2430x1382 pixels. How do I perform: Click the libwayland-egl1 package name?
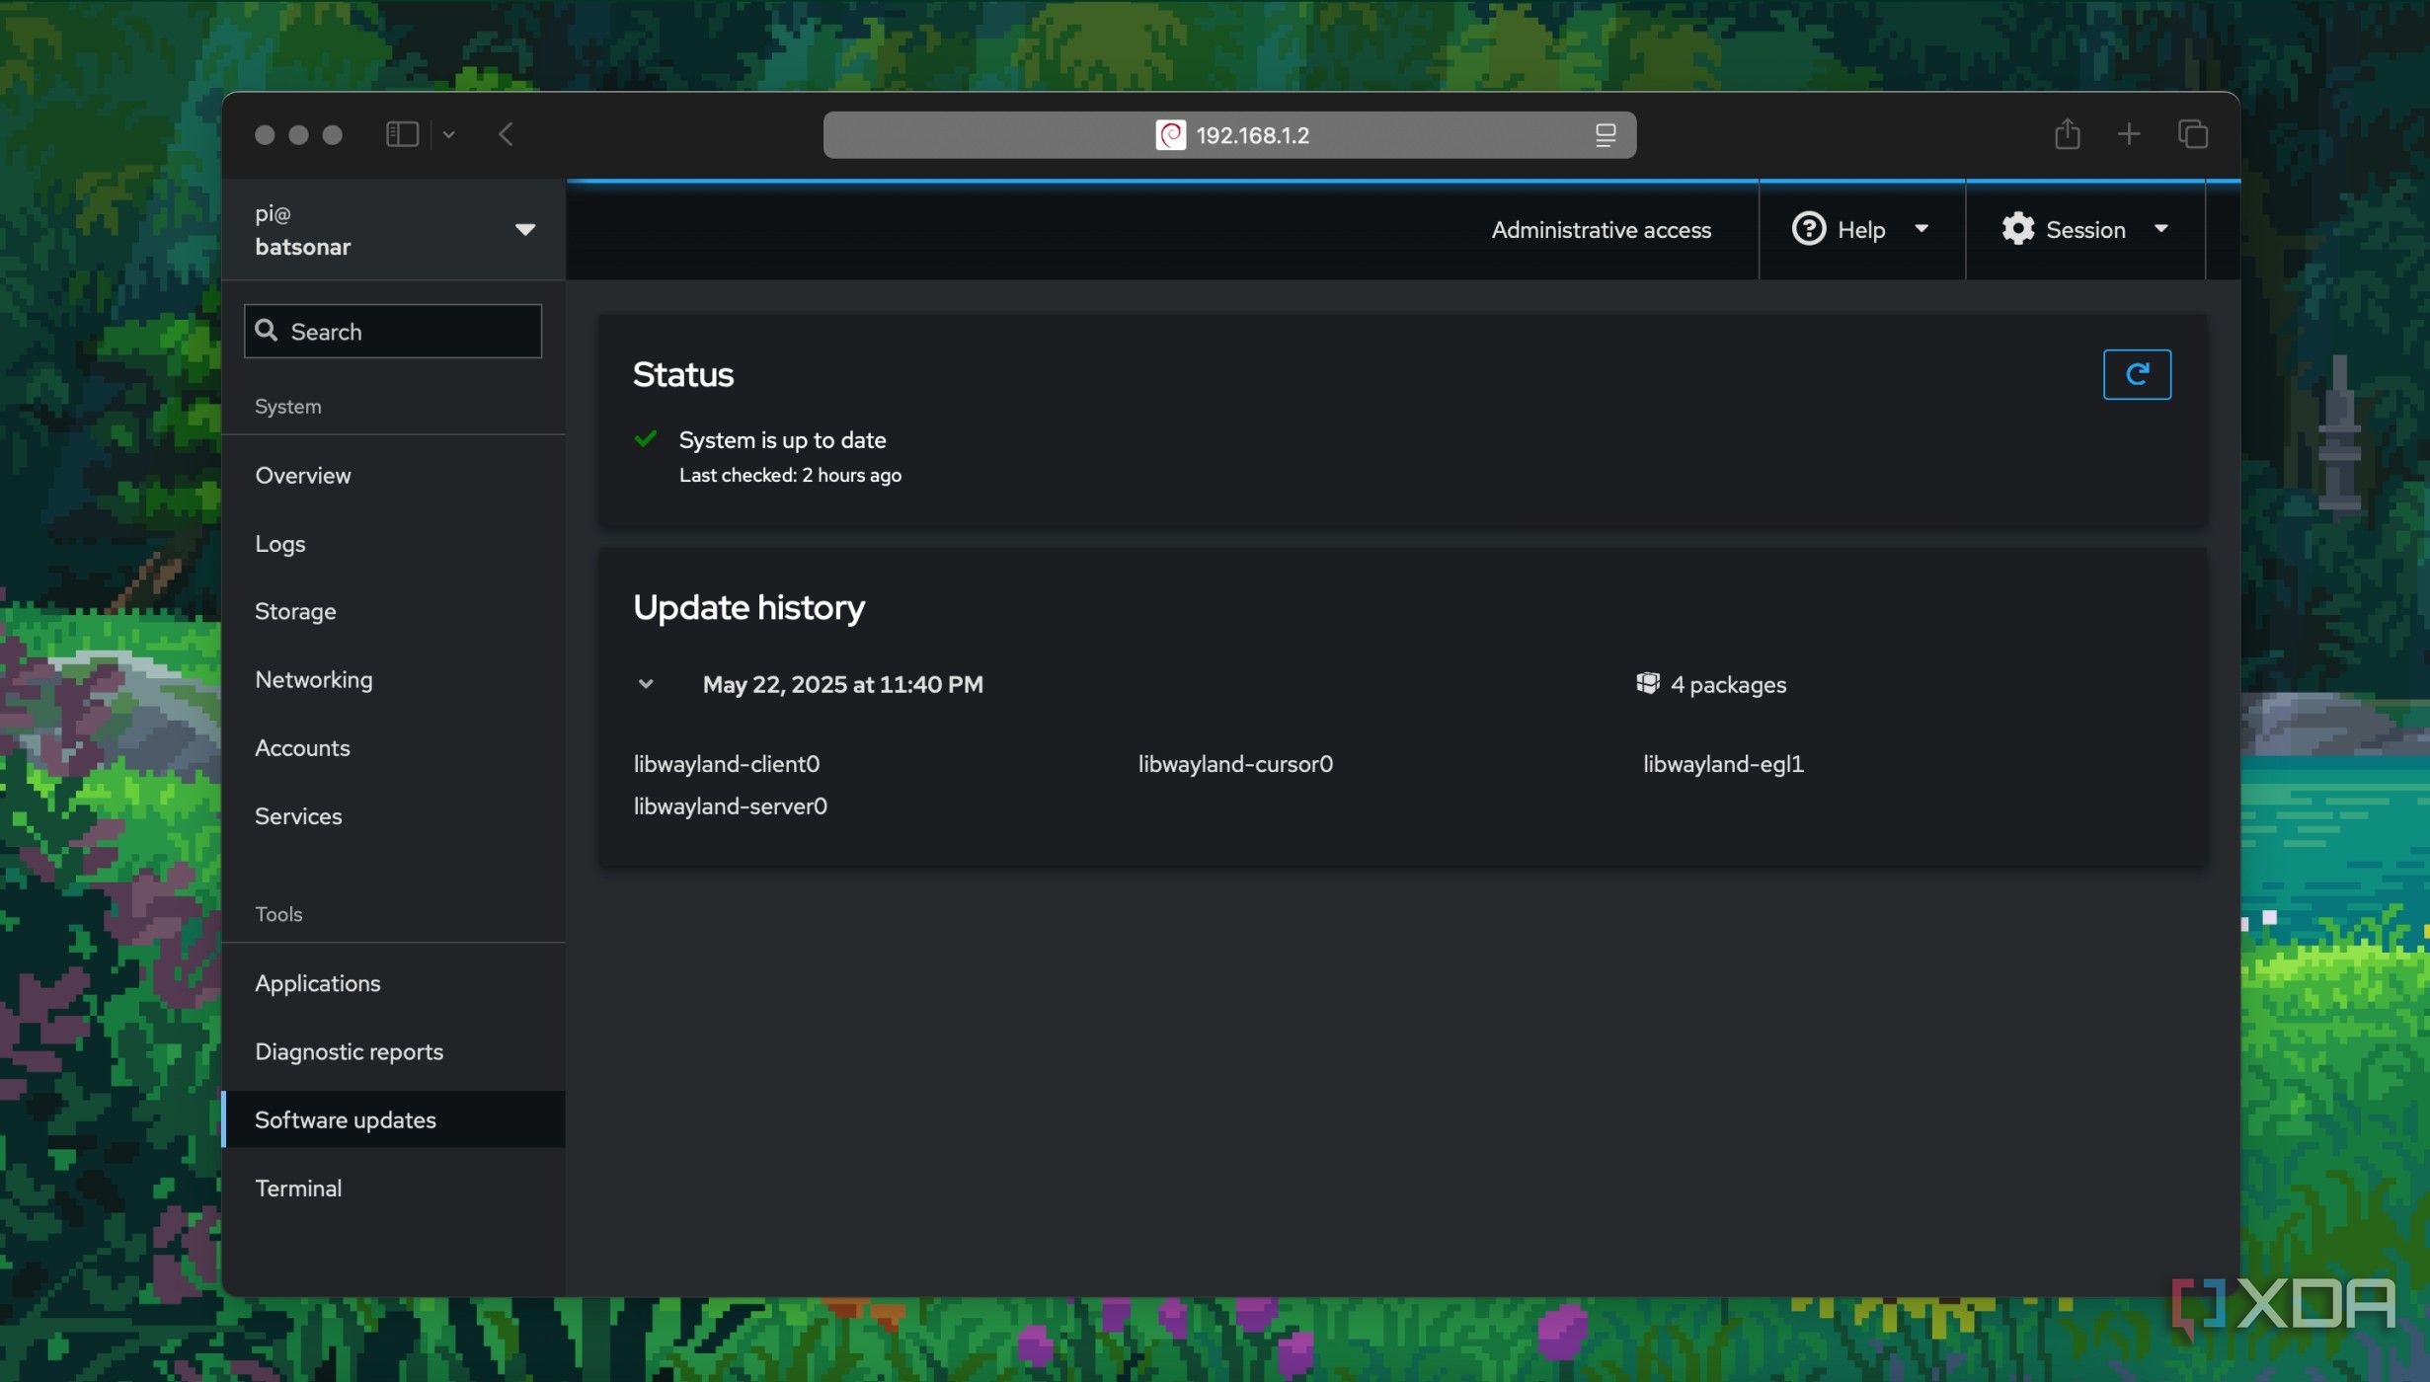coord(1723,764)
